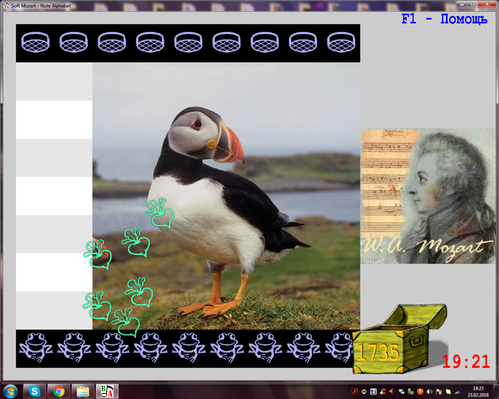Screen dimensions: 499x399
Task: Select the Soft Mozart taskbar button
Action: click(x=107, y=391)
